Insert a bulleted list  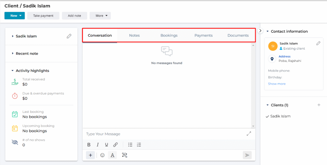click(x=130, y=145)
